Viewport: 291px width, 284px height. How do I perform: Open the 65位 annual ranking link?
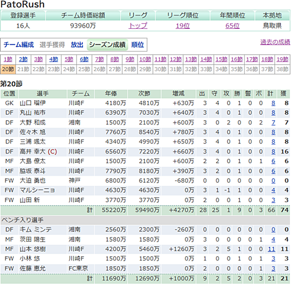pyautogui.click(x=232, y=26)
